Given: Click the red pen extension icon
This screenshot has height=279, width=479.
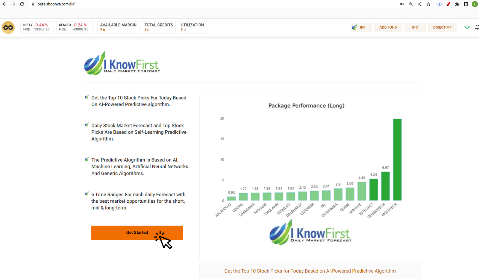Looking at the screenshot, I should [x=448, y=4].
